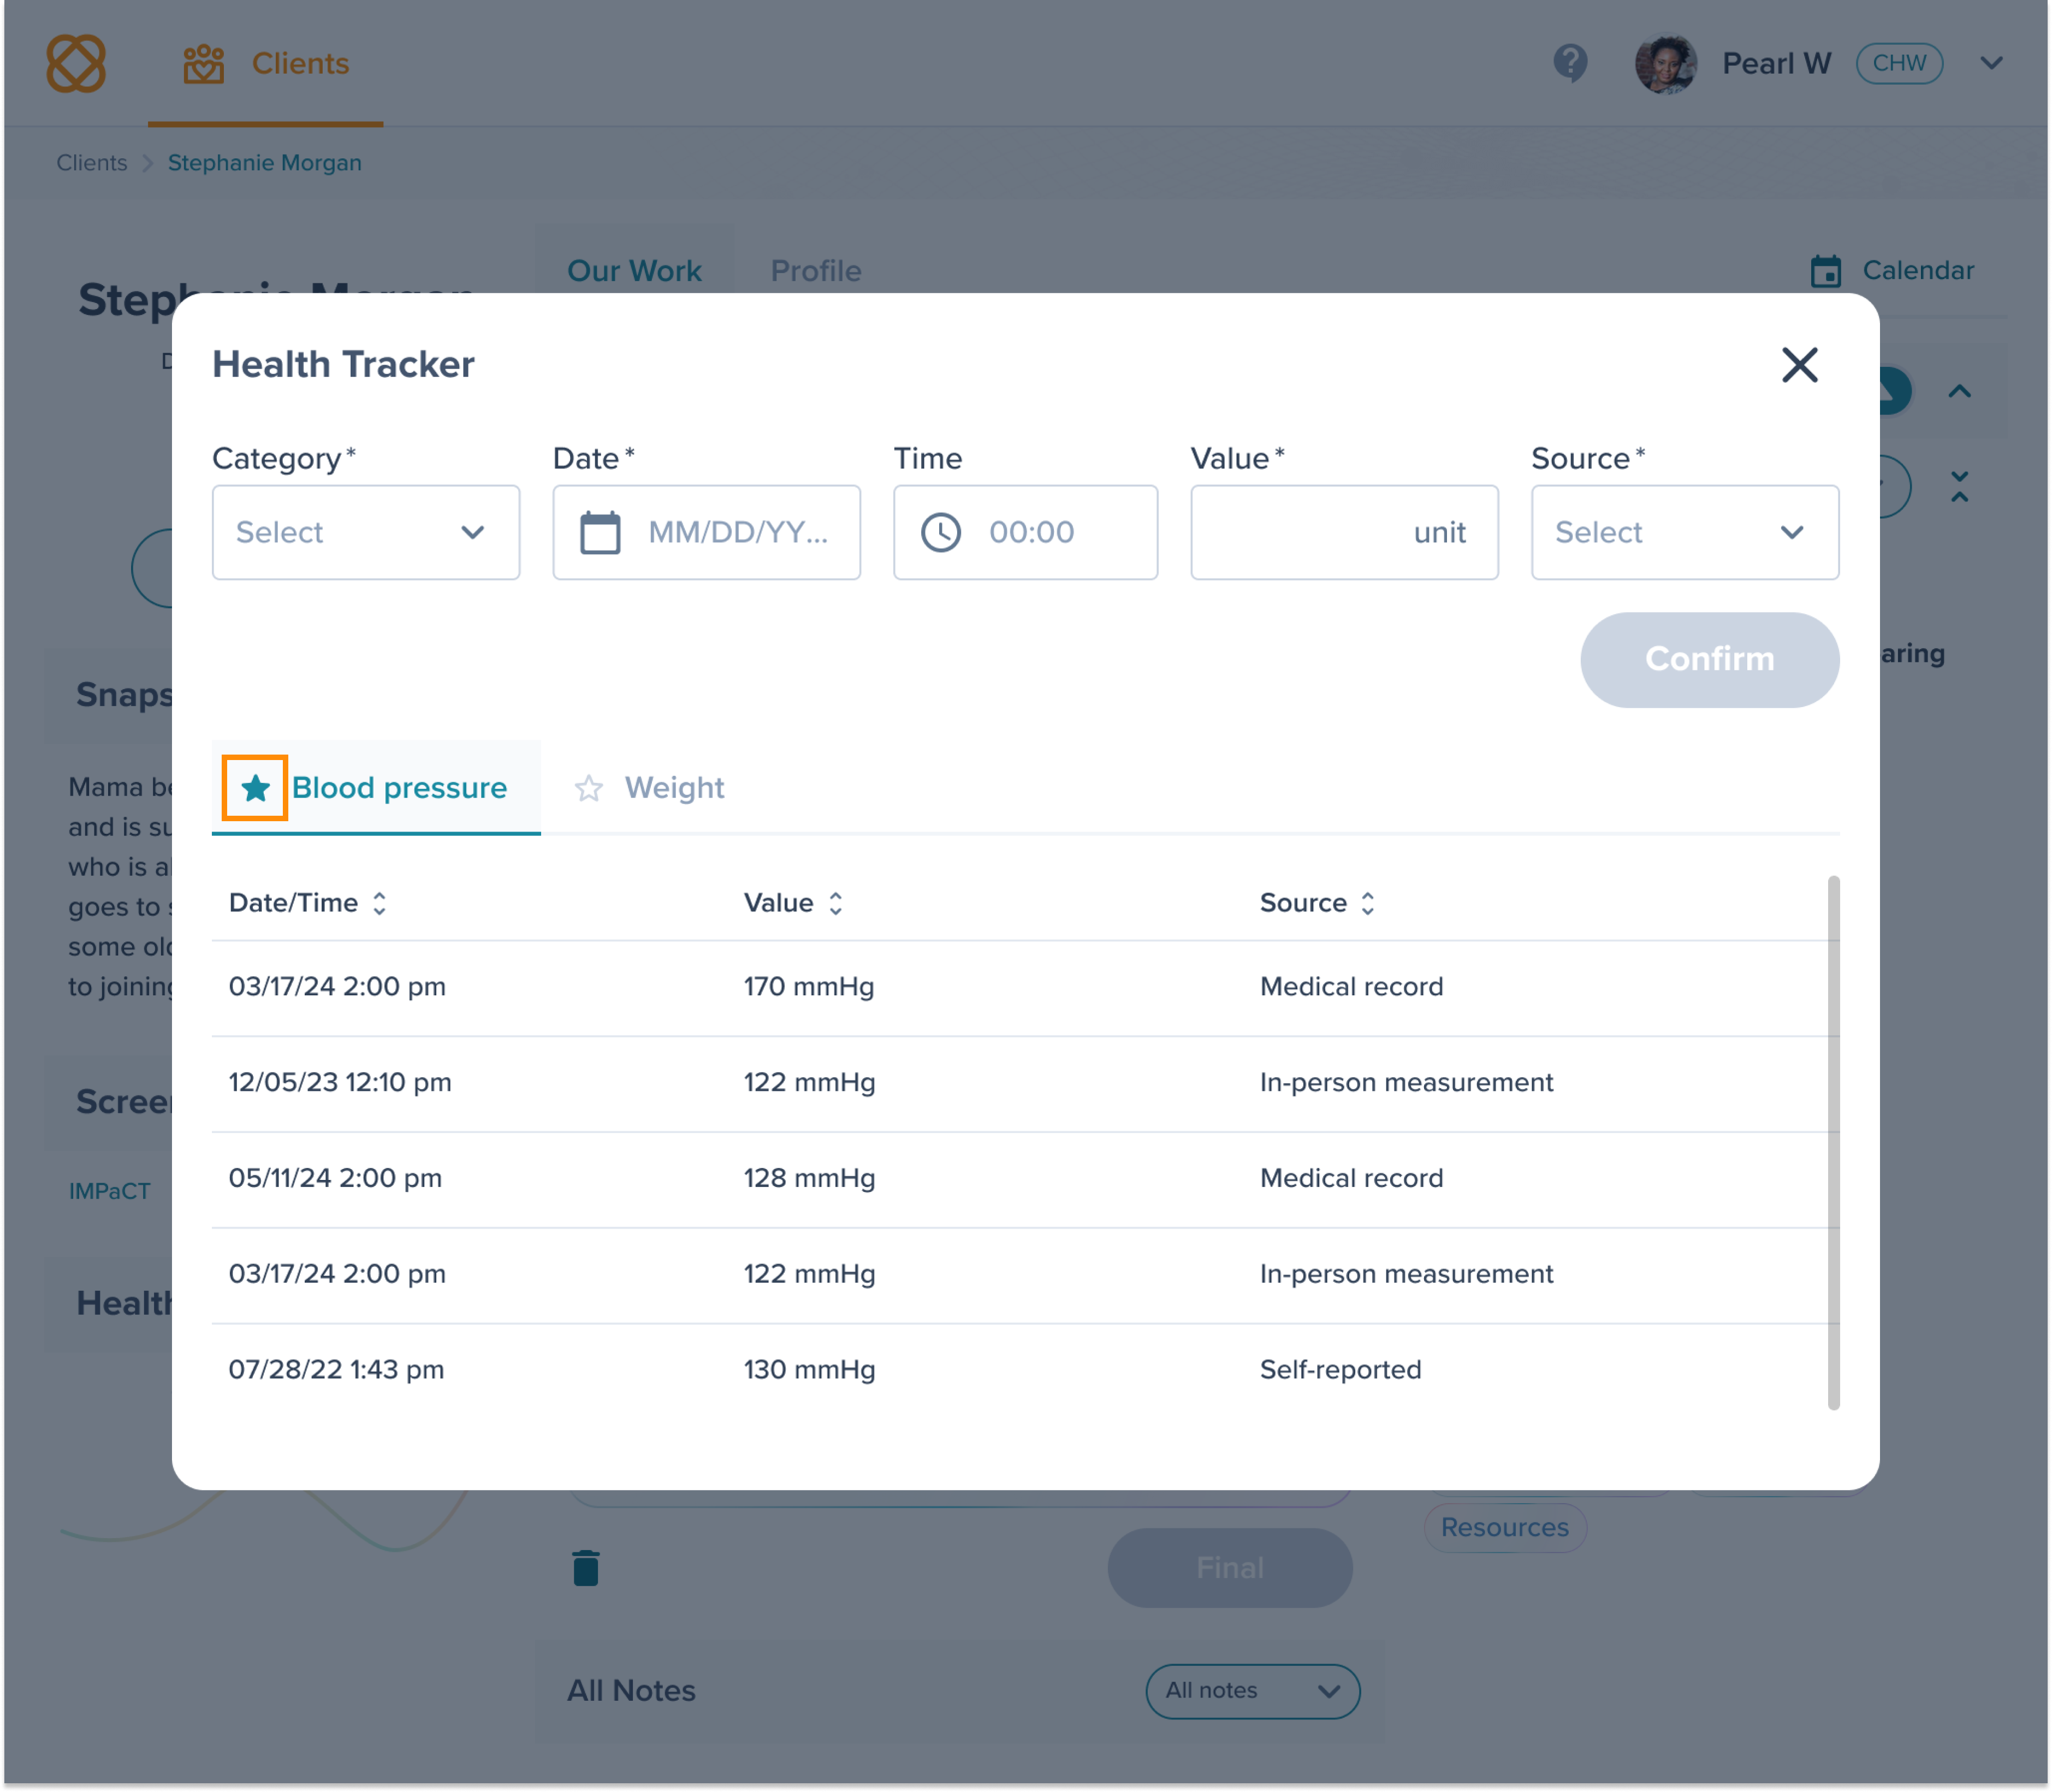Click the CHW role badge

tap(1899, 63)
